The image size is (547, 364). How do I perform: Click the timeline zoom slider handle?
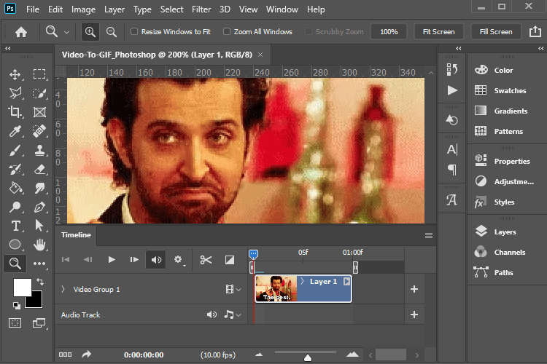pyautogui.click(x=308, y=357)
